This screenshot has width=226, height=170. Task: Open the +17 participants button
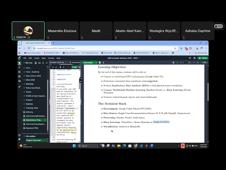(x=218, y=26)
